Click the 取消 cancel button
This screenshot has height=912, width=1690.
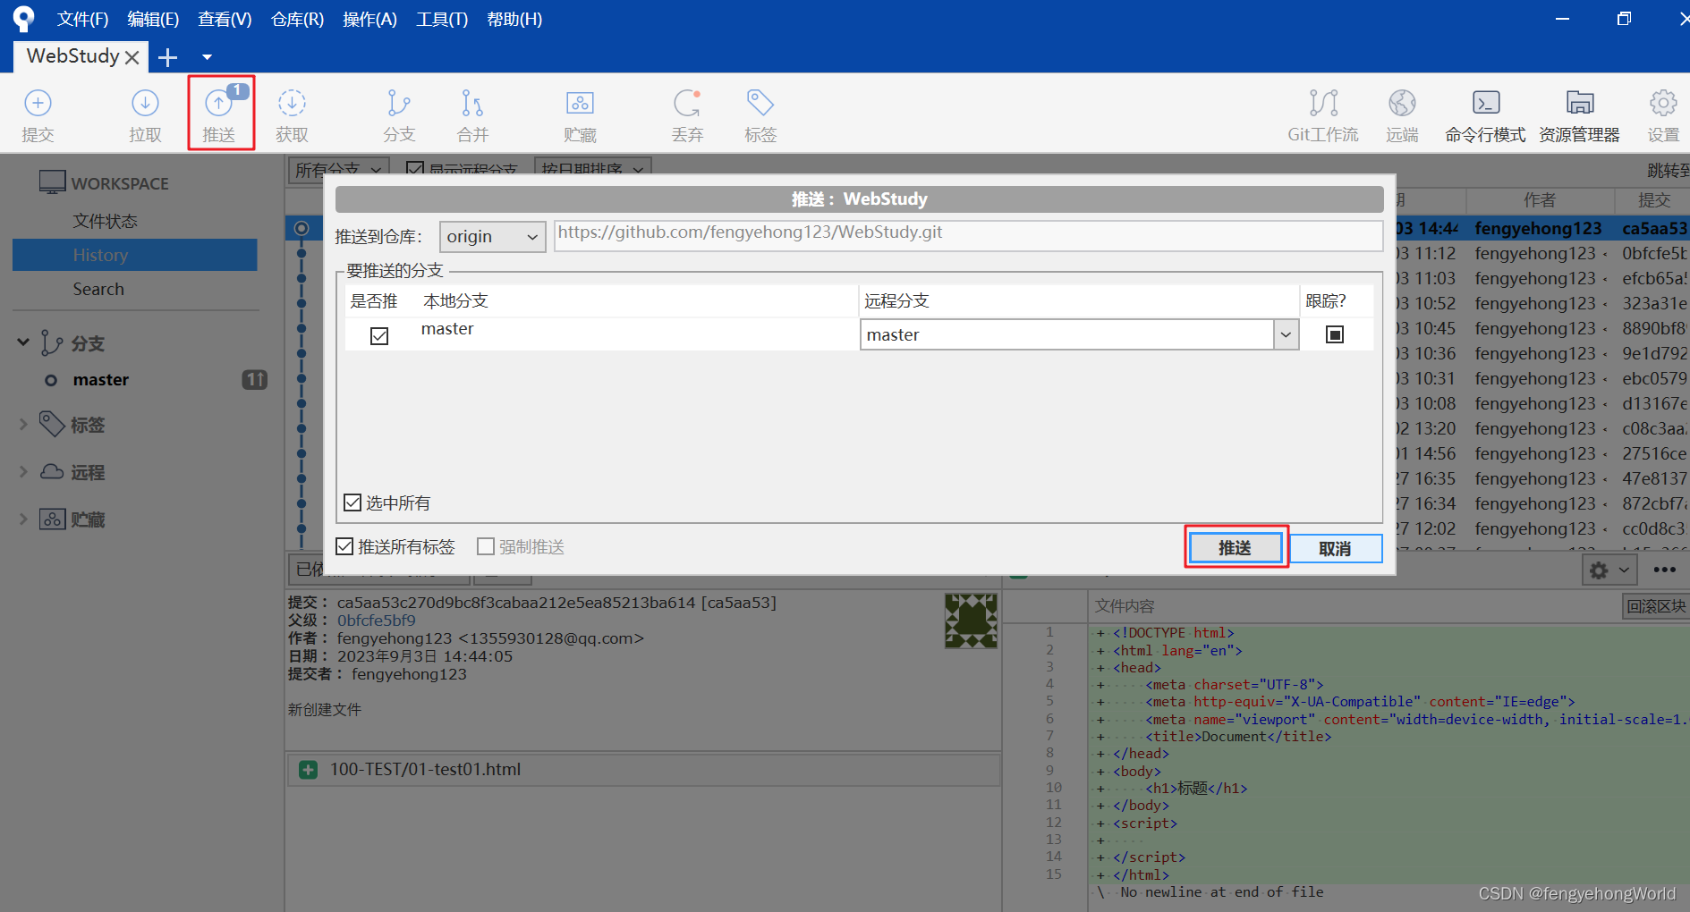click(1335, 548)
